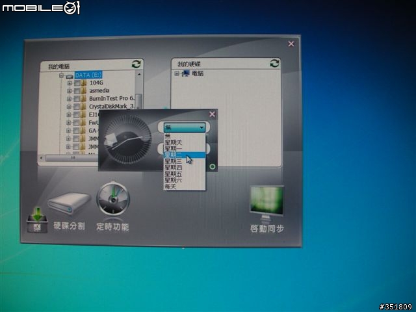Check the asmedia folder checkbox
The width and height of the screenshot is (416, 312).
coord(77,91)
